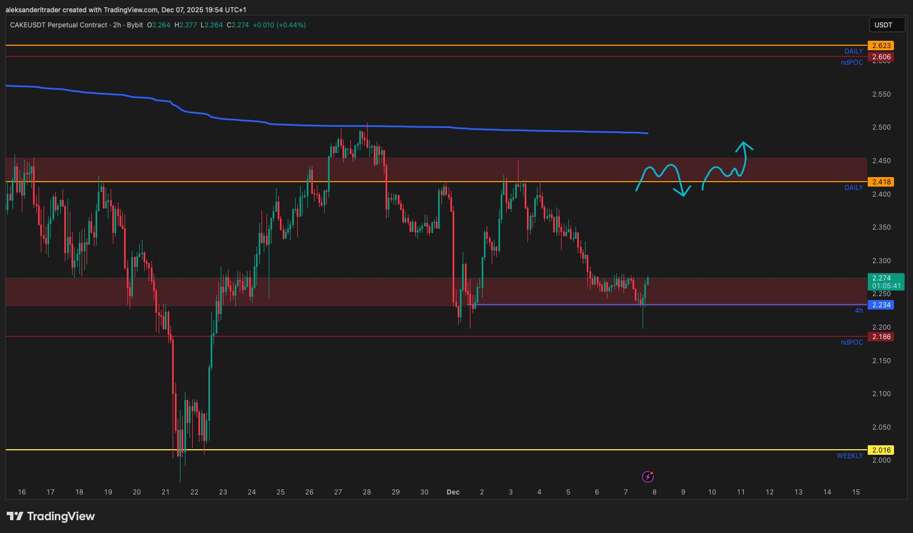Click the red 2.606 price label
913x533 pixels.
pos(881,57)
